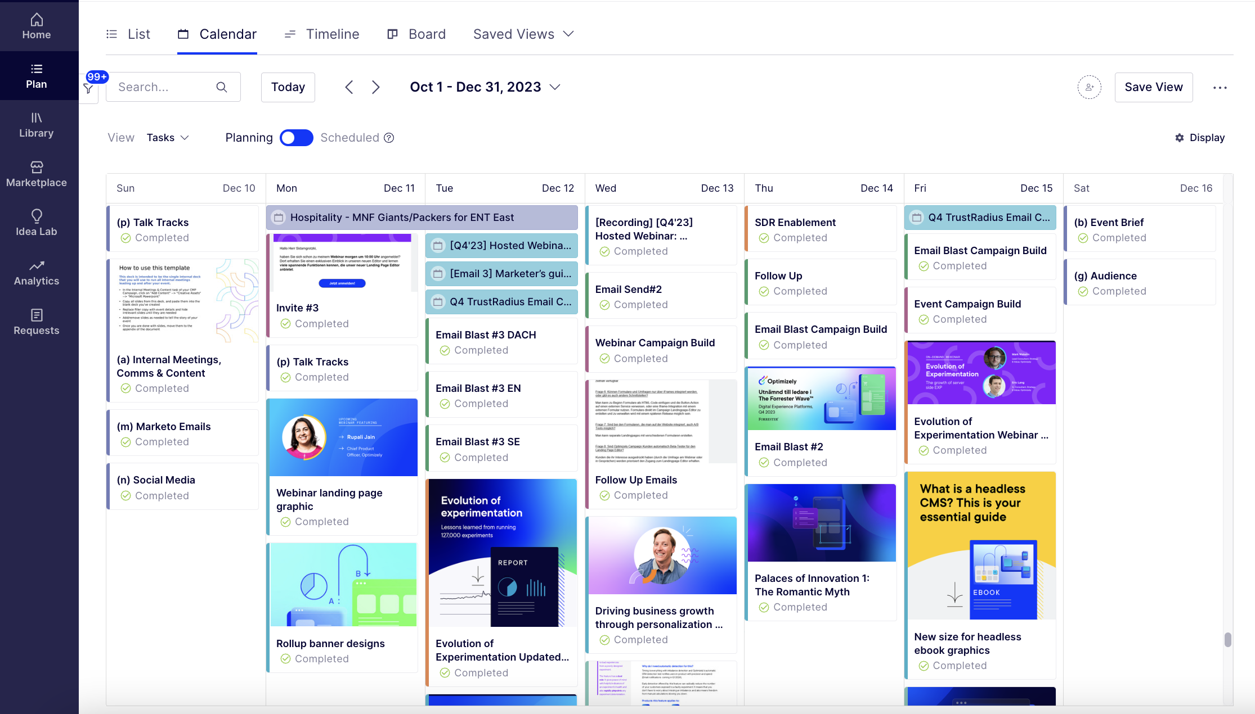Open the Library icon in sidebar
Image resolution: width=1255 pixels, height=714 pixels.
[37, 118]
